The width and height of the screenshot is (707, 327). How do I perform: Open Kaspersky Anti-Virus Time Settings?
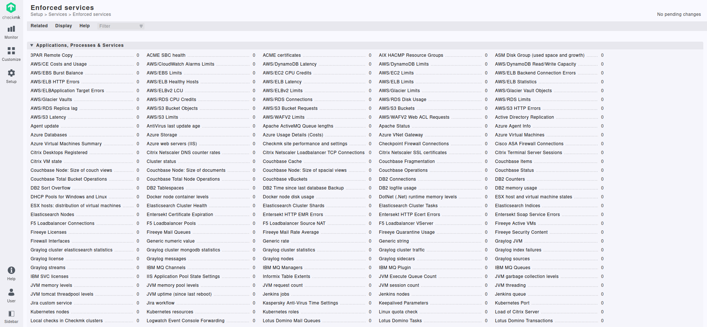(300, 303)
